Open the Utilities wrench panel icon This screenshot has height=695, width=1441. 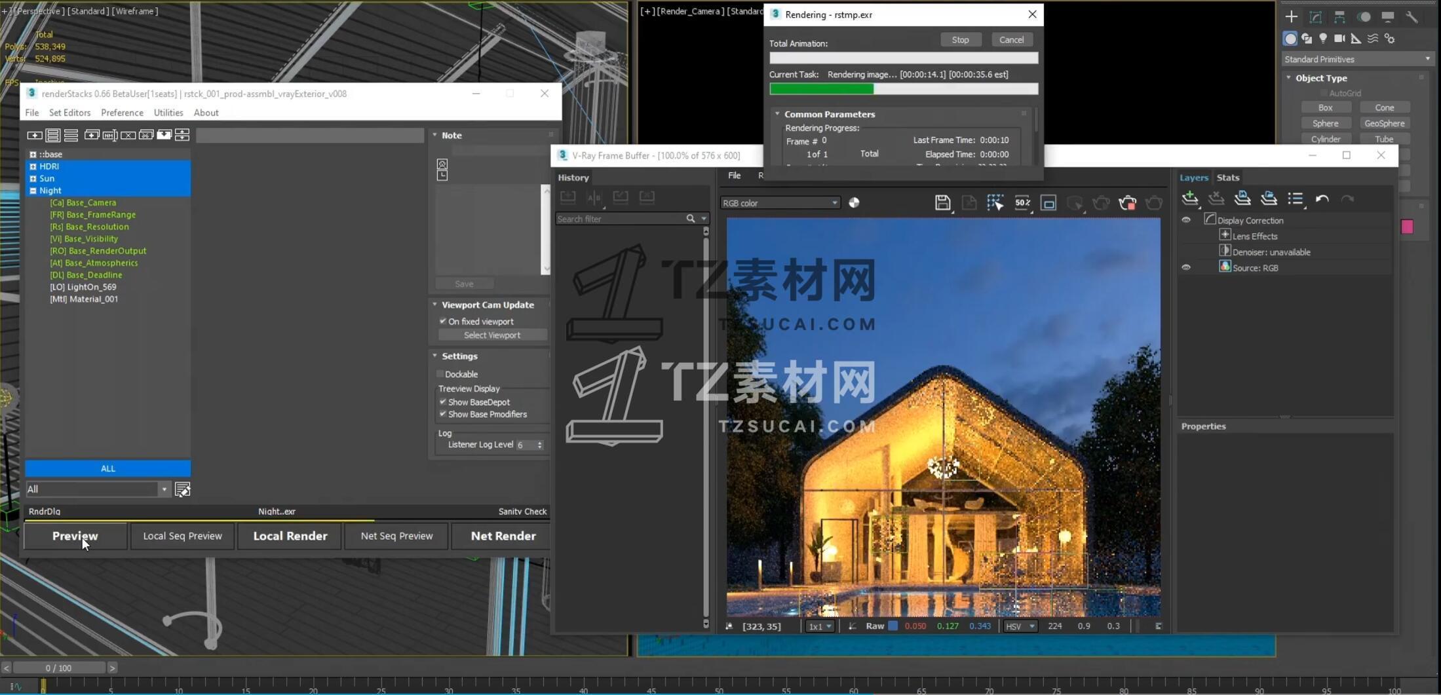pyautogui.click(x=1412, y=17)
